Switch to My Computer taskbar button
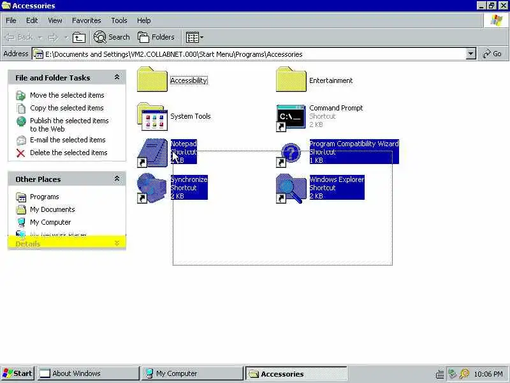510x383 pixels. click(x=193, y=373)
